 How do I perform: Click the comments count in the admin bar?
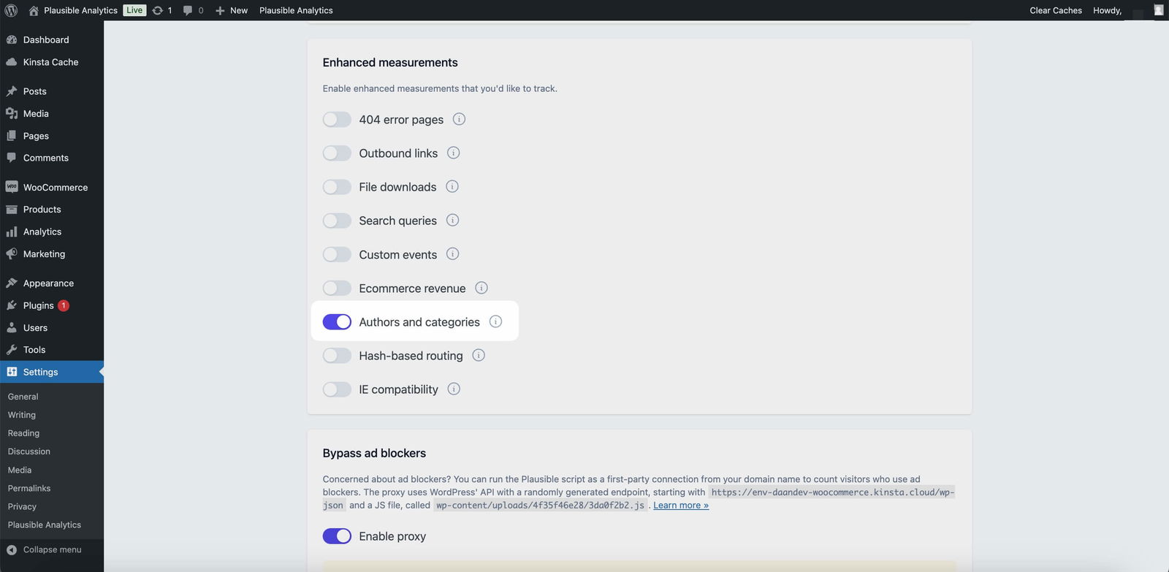[x=192, y=10]
